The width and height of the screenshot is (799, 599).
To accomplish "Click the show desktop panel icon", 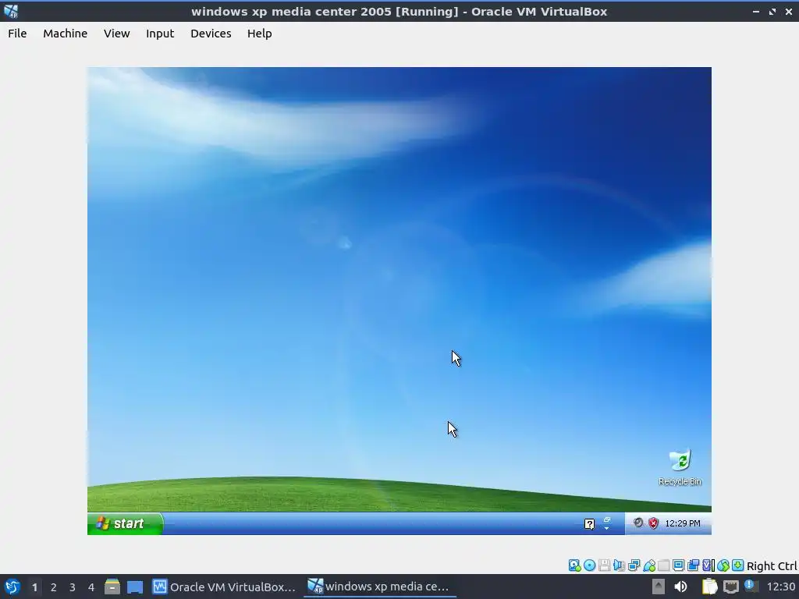I will coord(134,587).
